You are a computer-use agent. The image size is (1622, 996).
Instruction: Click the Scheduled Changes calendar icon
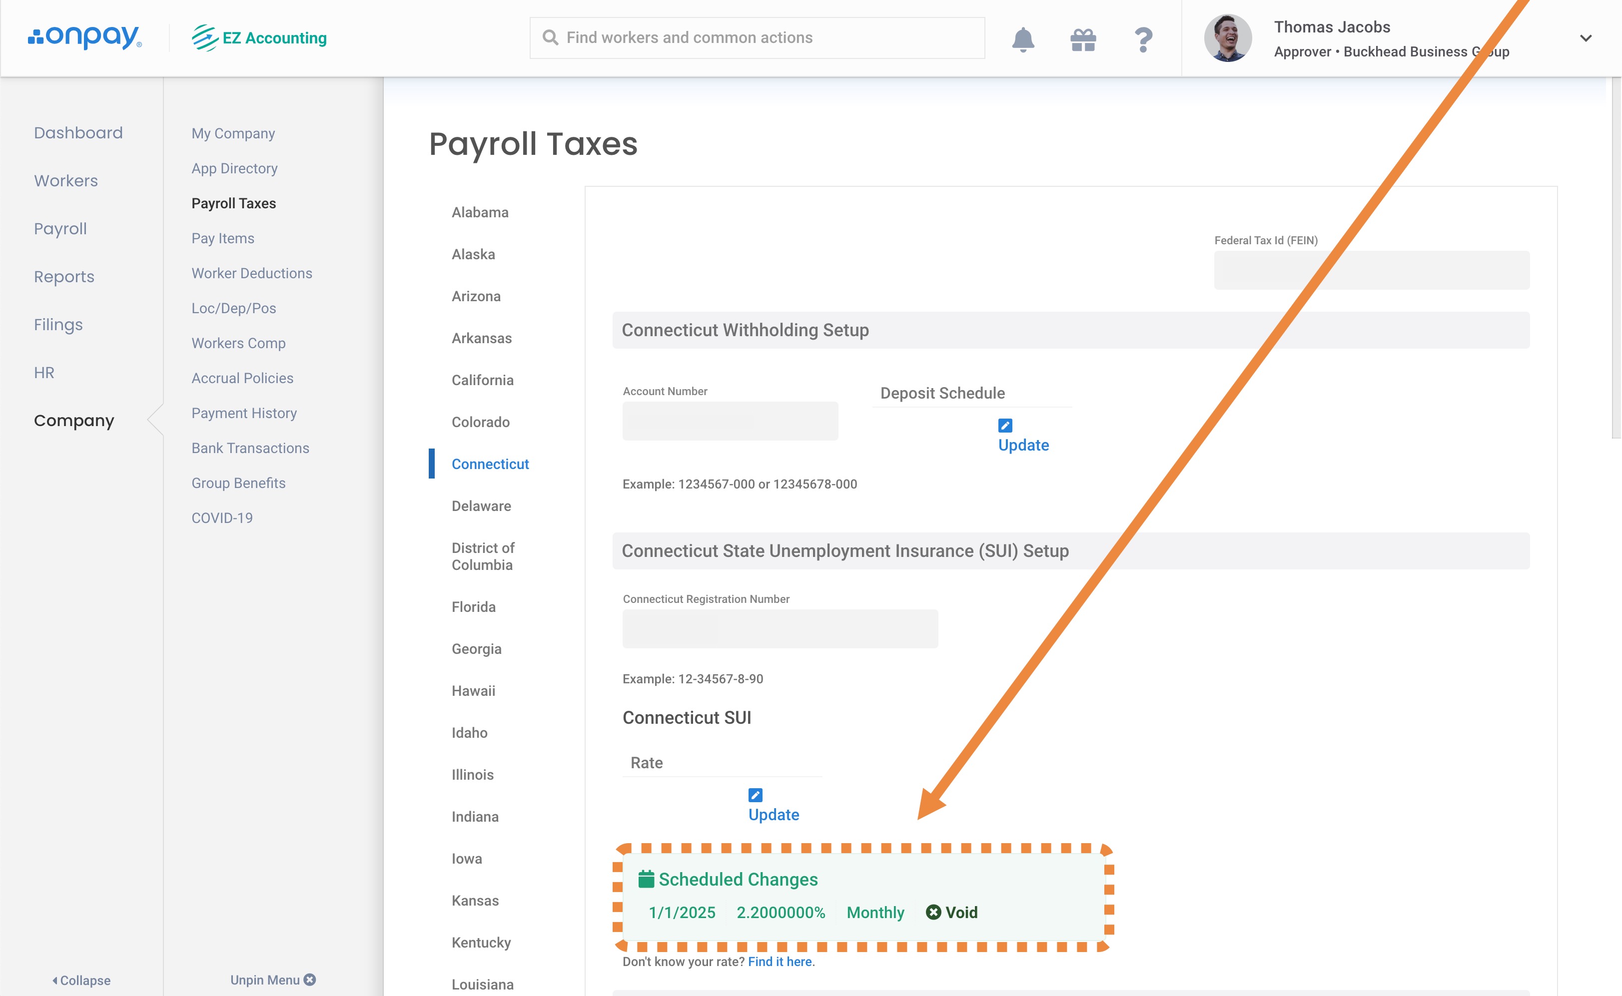click(x=646, y=879)
